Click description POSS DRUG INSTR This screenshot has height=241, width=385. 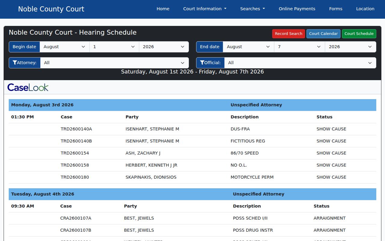coord(253,230)
